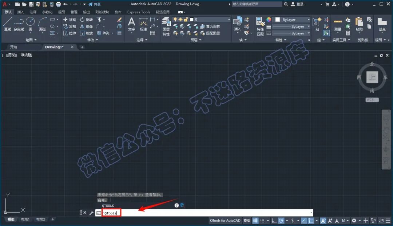Image resolution: width=393 pixels, height=226 pixels.
Task: Toggle annotation objects visibility
Action: pyautogui.click(x=323, y=221)
